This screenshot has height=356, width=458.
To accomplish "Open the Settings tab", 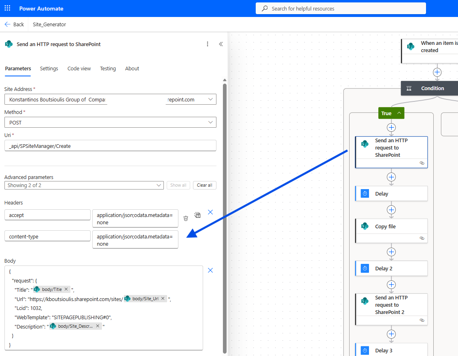I will tap(49, 69).
